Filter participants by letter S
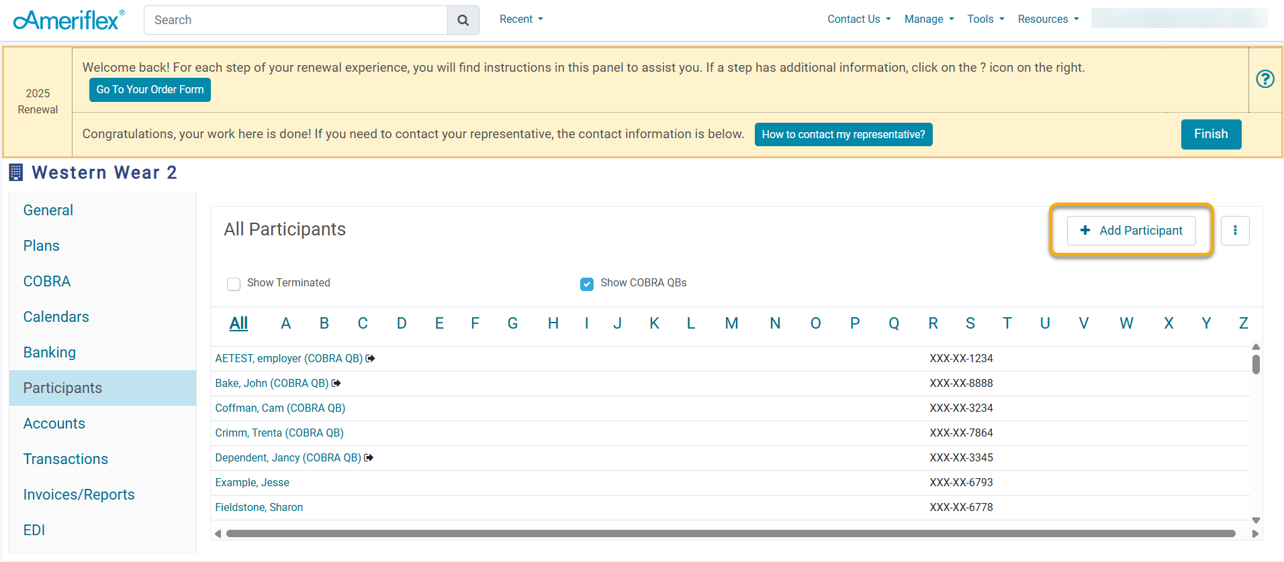Viewport: 1284px width, 562px height. [x=970, y=324]
